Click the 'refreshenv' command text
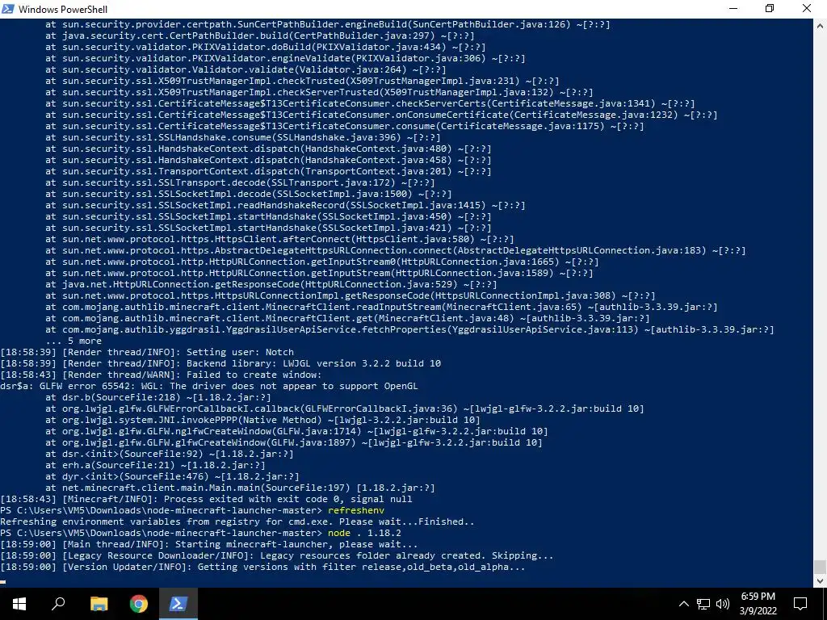 pyautogui.click(x=356, y=510)
